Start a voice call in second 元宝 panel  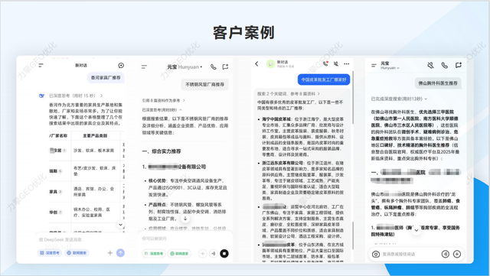214,67
